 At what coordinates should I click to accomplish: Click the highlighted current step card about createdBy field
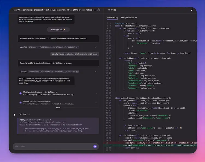58,126
